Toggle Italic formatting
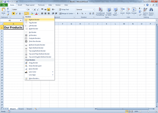The image size is (158, 113). pyautogui.click(x=17, y=13)
